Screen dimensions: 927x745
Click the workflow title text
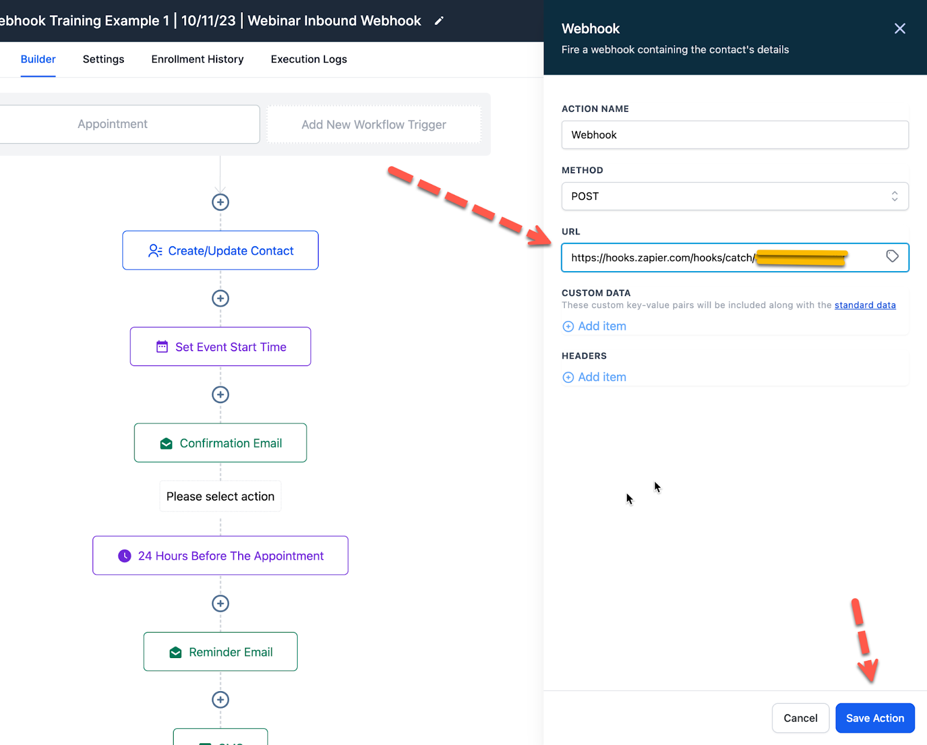(211, 21)
